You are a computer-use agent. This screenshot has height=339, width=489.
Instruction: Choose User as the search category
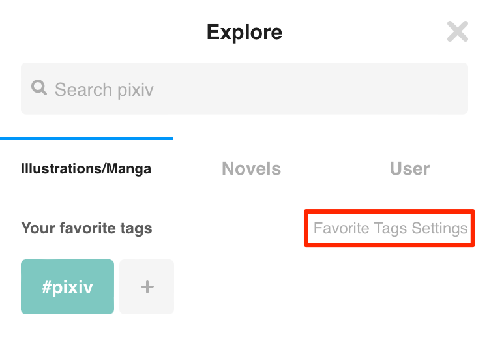click(409, 169)
